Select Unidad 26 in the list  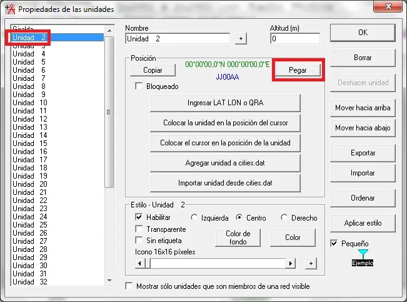pyautogui.click(x=58, y=233)
